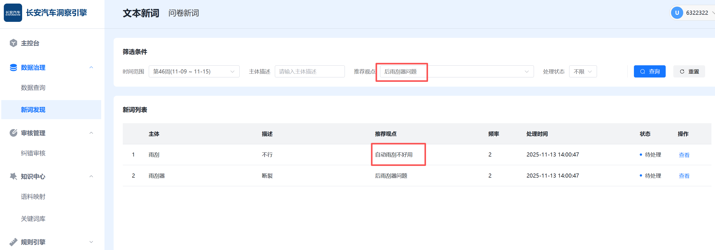The image size is (715, 250).
Task: Select the 文本新词 tab
Action: point(141,13)
